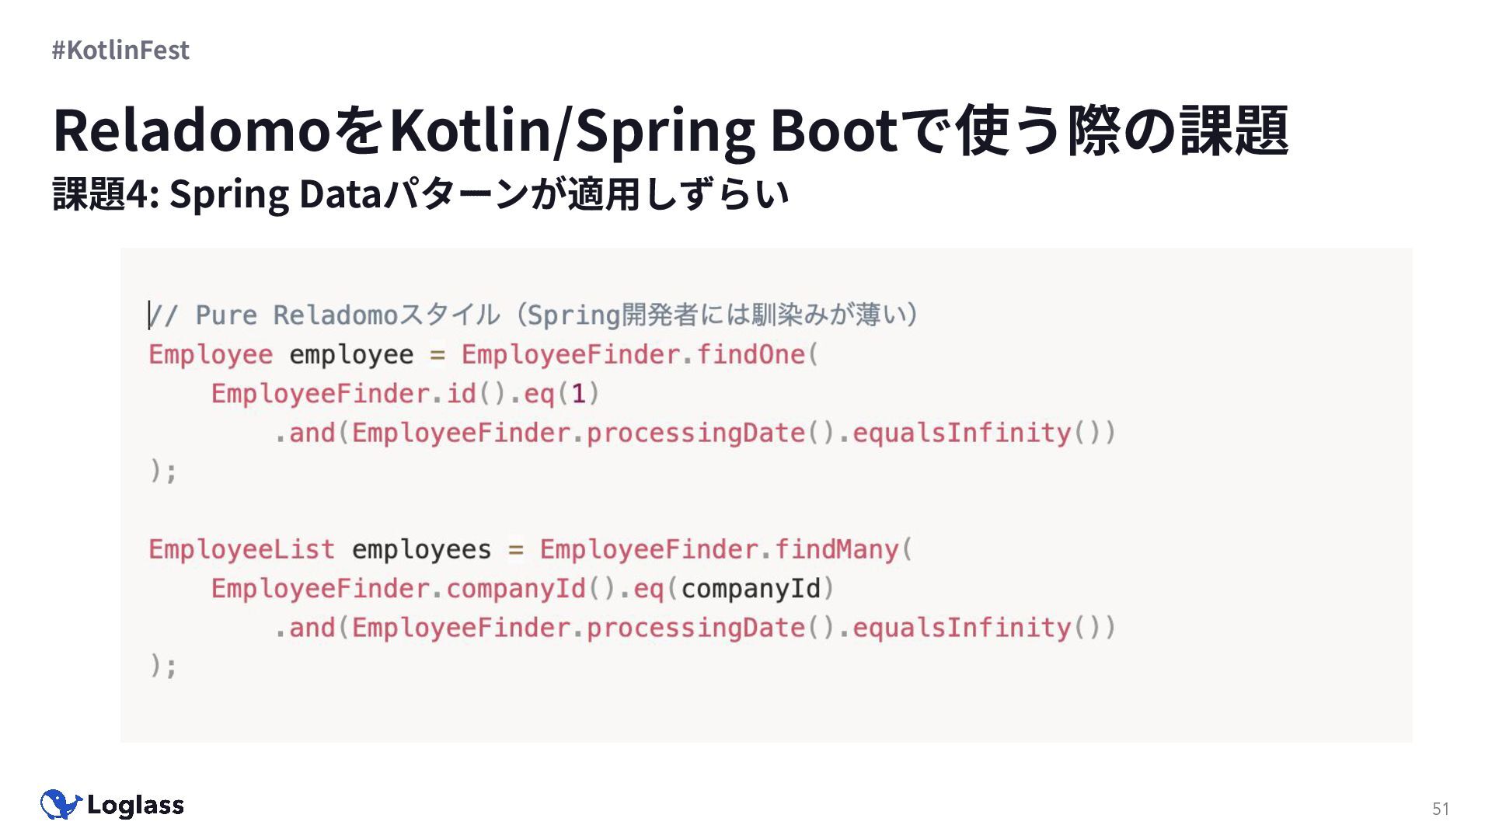1492x839 pixels.
Task: Click the companyId argument in eq()
Action: pyautogui.click(x=750, y=589)
